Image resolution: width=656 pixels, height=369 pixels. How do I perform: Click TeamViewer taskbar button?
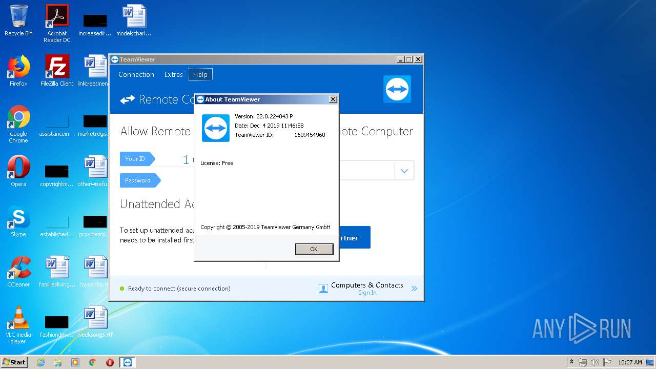tap(128, 362)
